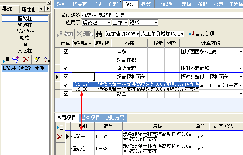Switch to the 校验结果 tab
243x155 pixels.
115,118
